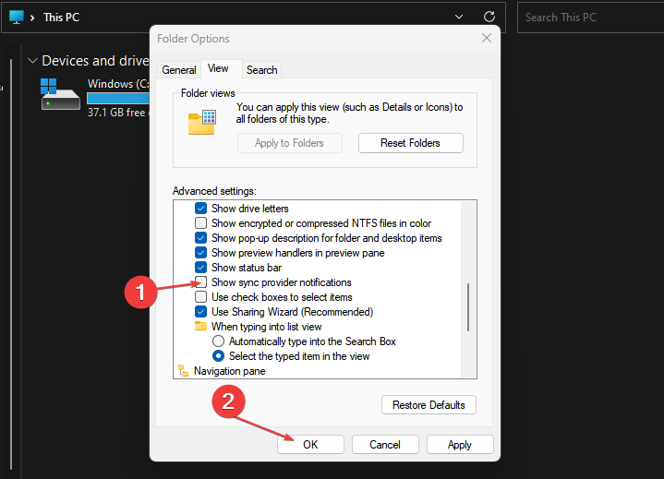
Task: Click the When typing into list view folder icon
Action: pyautogui.click(x=200, y=326)
